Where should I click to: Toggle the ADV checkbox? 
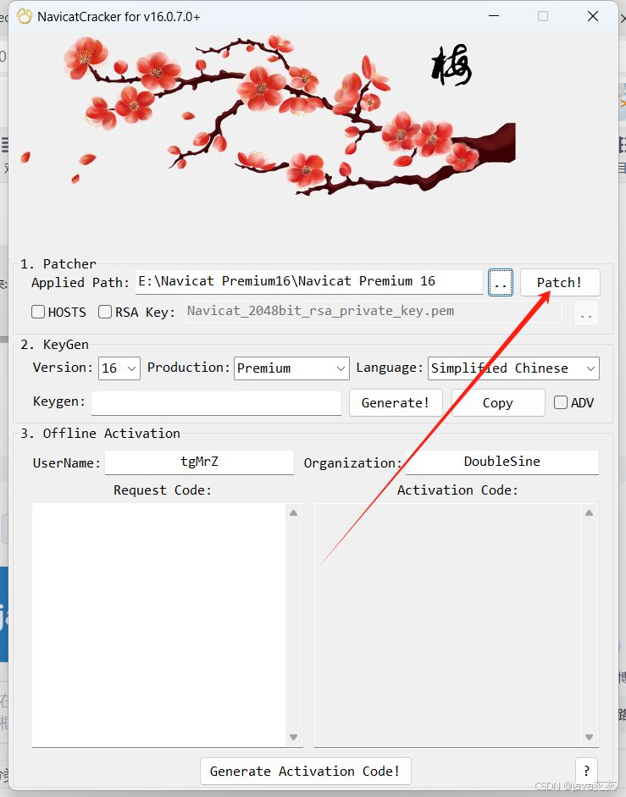click(x=561, y=402)
